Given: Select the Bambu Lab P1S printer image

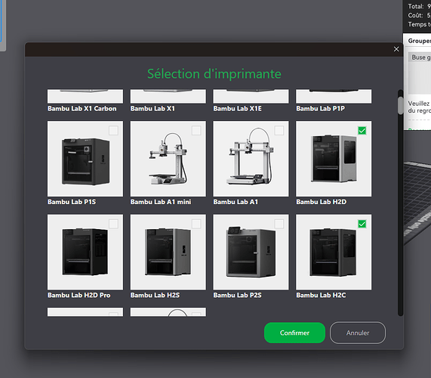Looking at the screenshot, I should point(85,159).
